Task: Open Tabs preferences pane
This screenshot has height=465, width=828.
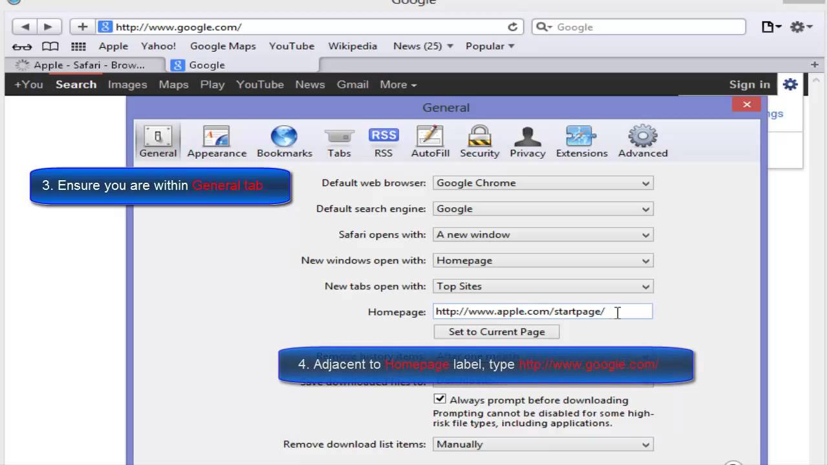Action: (x=339, y=141)
